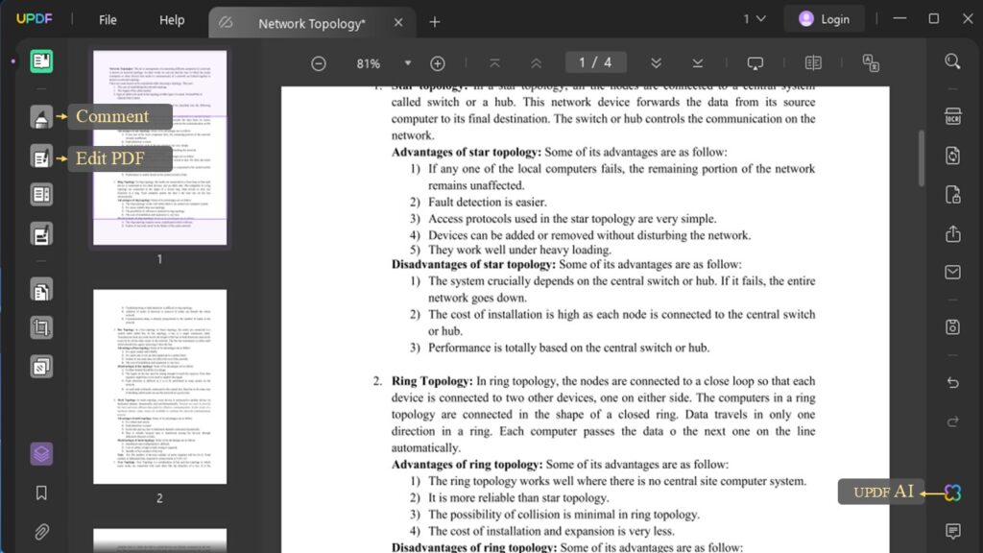Click the 'Disadvantages of star topology:' heading
The width and height of the screenshot is (983, 553).
(x=474, y=265)
